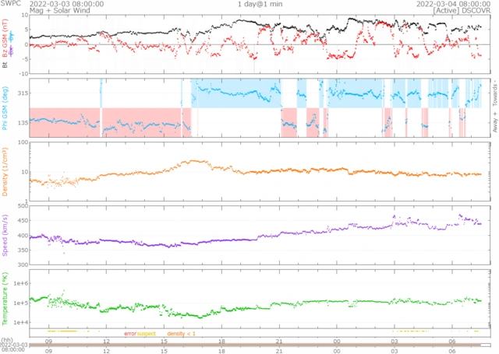Viewport: 499px width, 354px height.
Task: Click the orange Density (1/cm3) axis label
Action: (x=6, y=171)
